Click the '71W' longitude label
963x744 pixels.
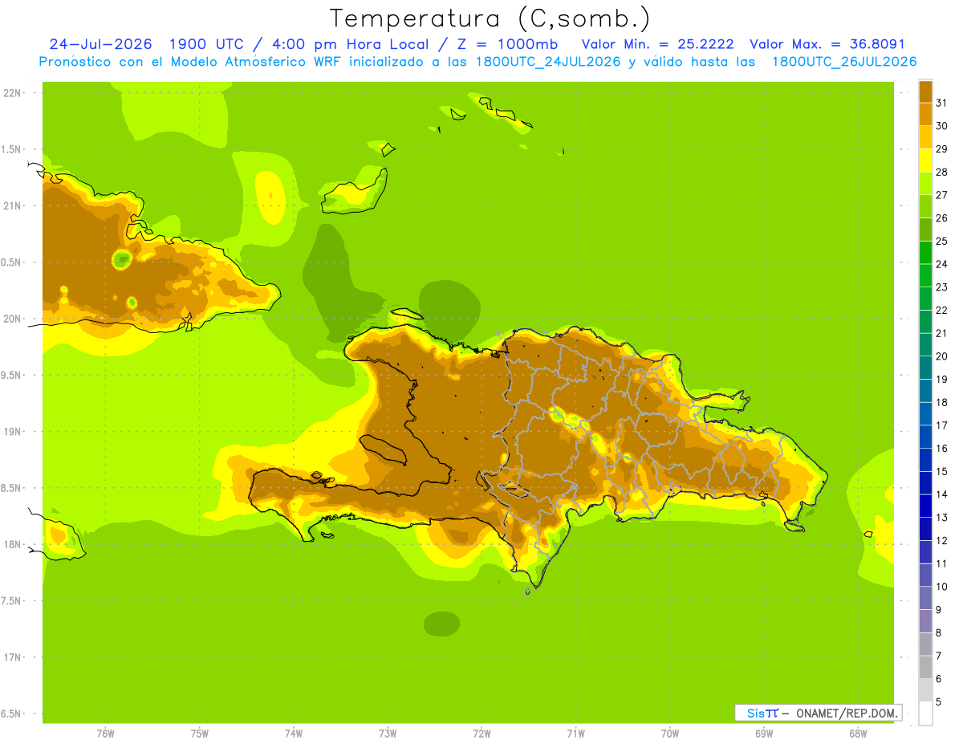(575, 734)
